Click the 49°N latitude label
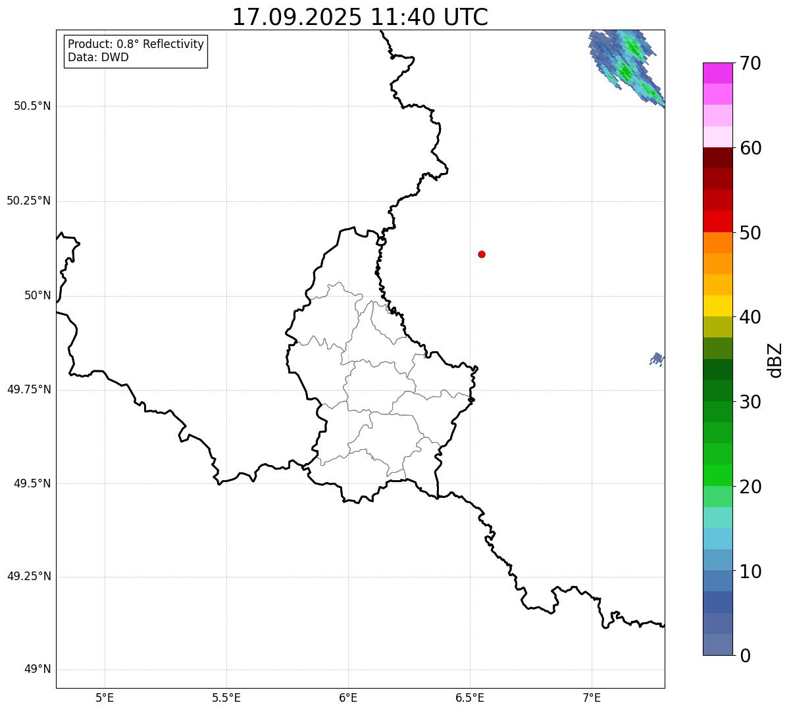 [x=38, y=669]
